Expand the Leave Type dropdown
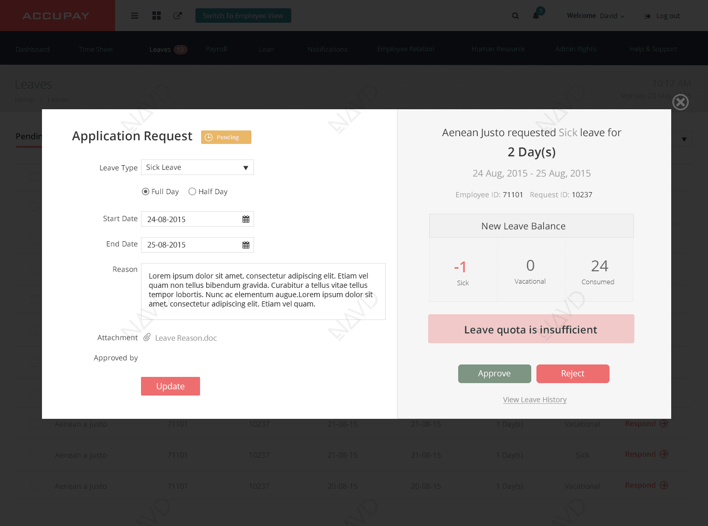Image resolution: width=708 pixels, height=526 pixels. pos(197,167)
